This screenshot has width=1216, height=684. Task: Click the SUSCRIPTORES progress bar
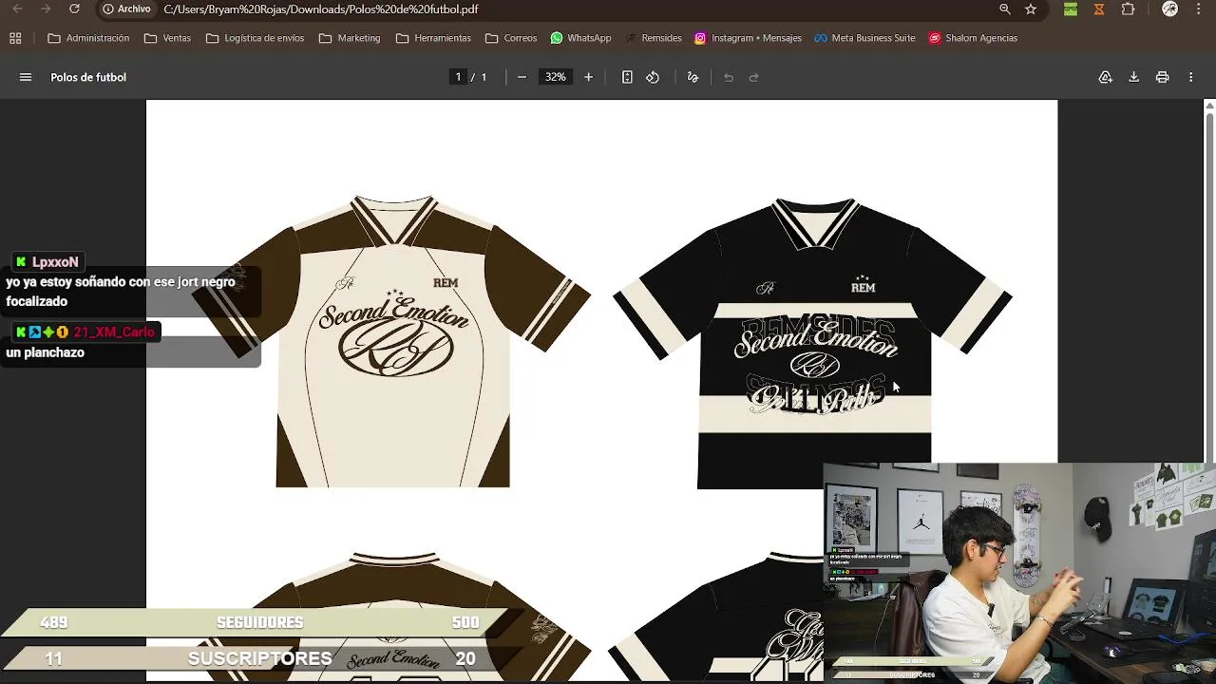click(259, 658)
